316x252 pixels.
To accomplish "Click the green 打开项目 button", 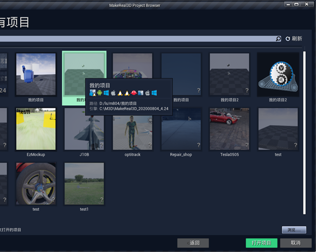I will [261, 243].
